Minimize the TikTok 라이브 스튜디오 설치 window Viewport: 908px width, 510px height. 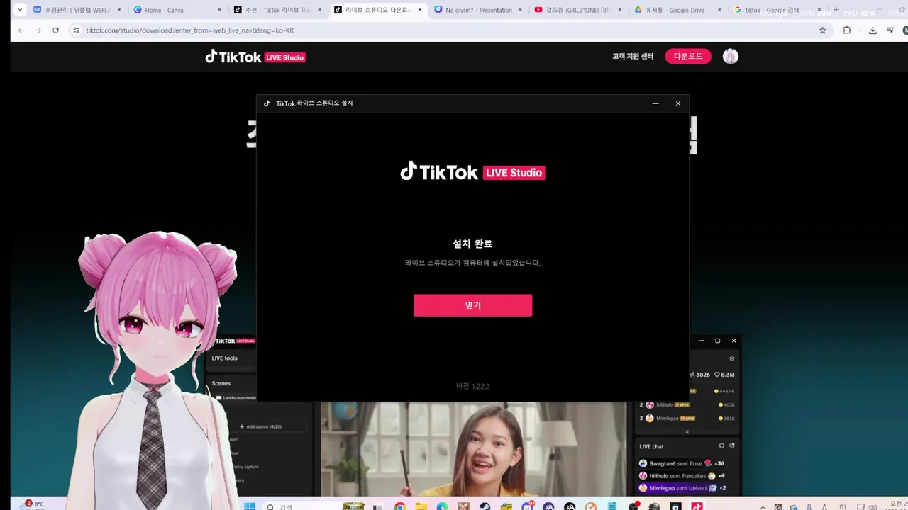click(x=655, y=103)
